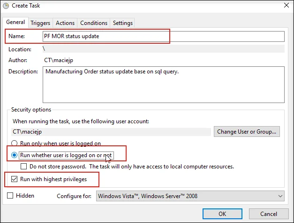
Task: Switch to the General tab
Action: pos(15,23)
